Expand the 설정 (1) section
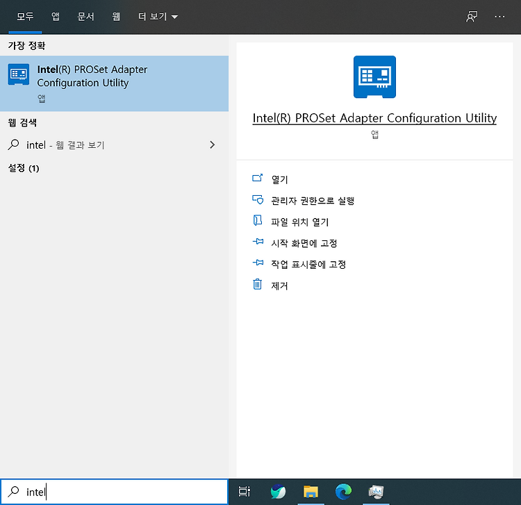Image resolution: width=521 pixels, height=505 pixels. 24,168
